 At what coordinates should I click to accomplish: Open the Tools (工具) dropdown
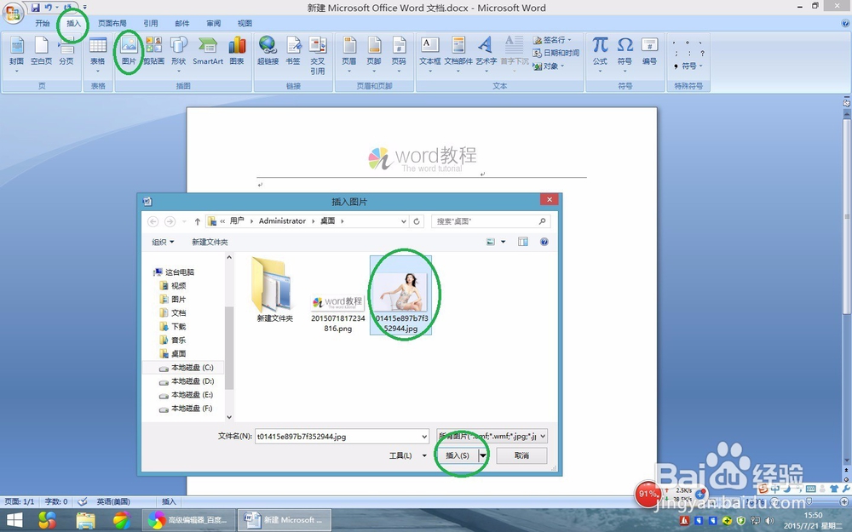point(407,455)
